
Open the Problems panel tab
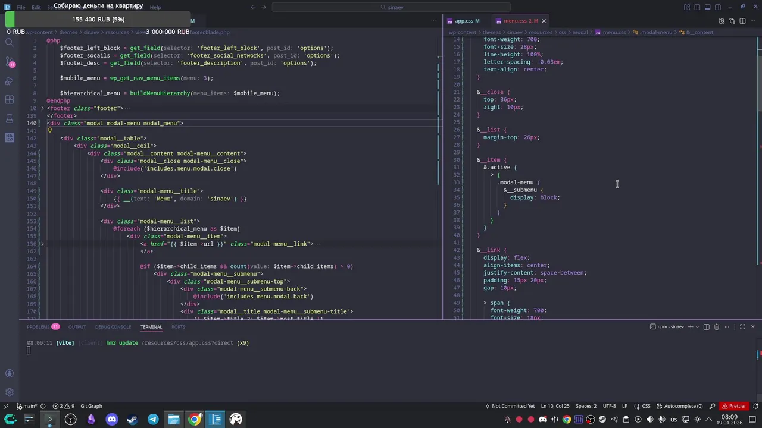[x=43, y=326]
